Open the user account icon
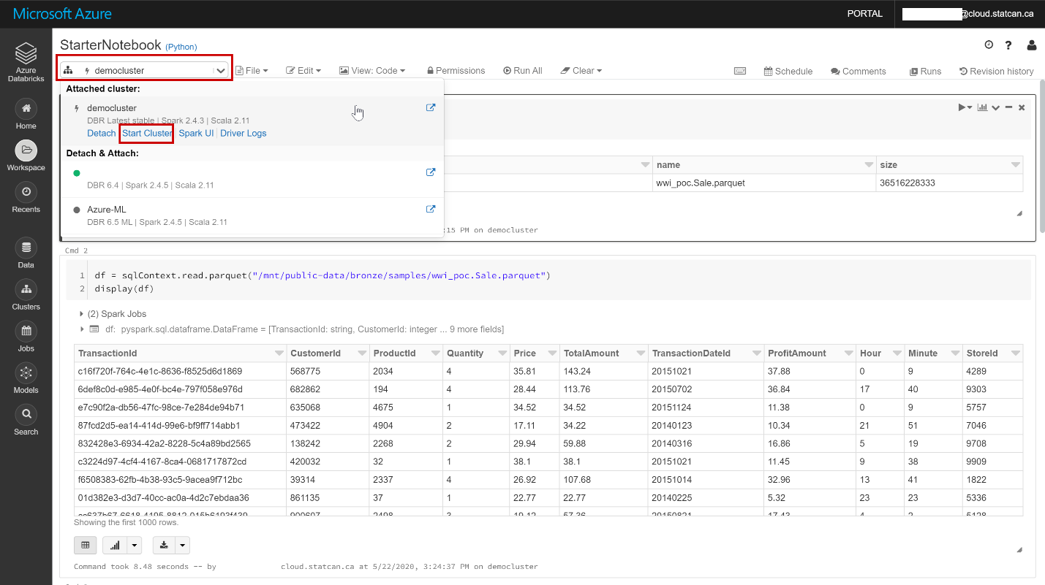 [x=1032, y=45]
